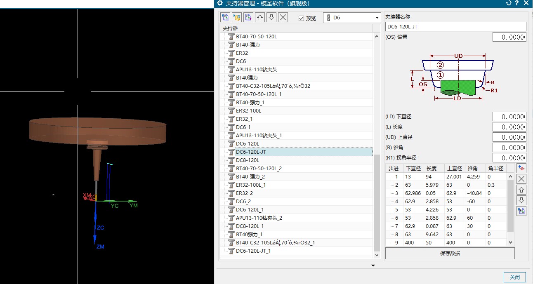Delete step using X icon beside table
The width and height of the screenshot is (533, 284).
522,179
